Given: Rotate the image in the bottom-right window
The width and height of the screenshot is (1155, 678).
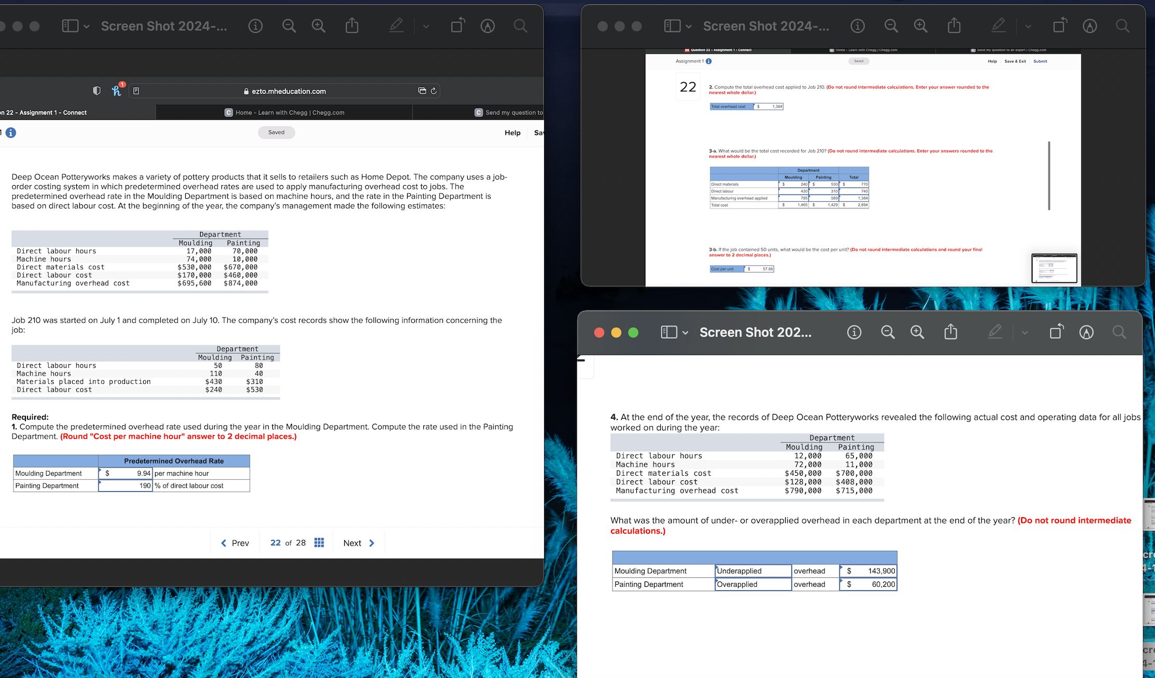Looking at the screenshot, I should 1056,332.
